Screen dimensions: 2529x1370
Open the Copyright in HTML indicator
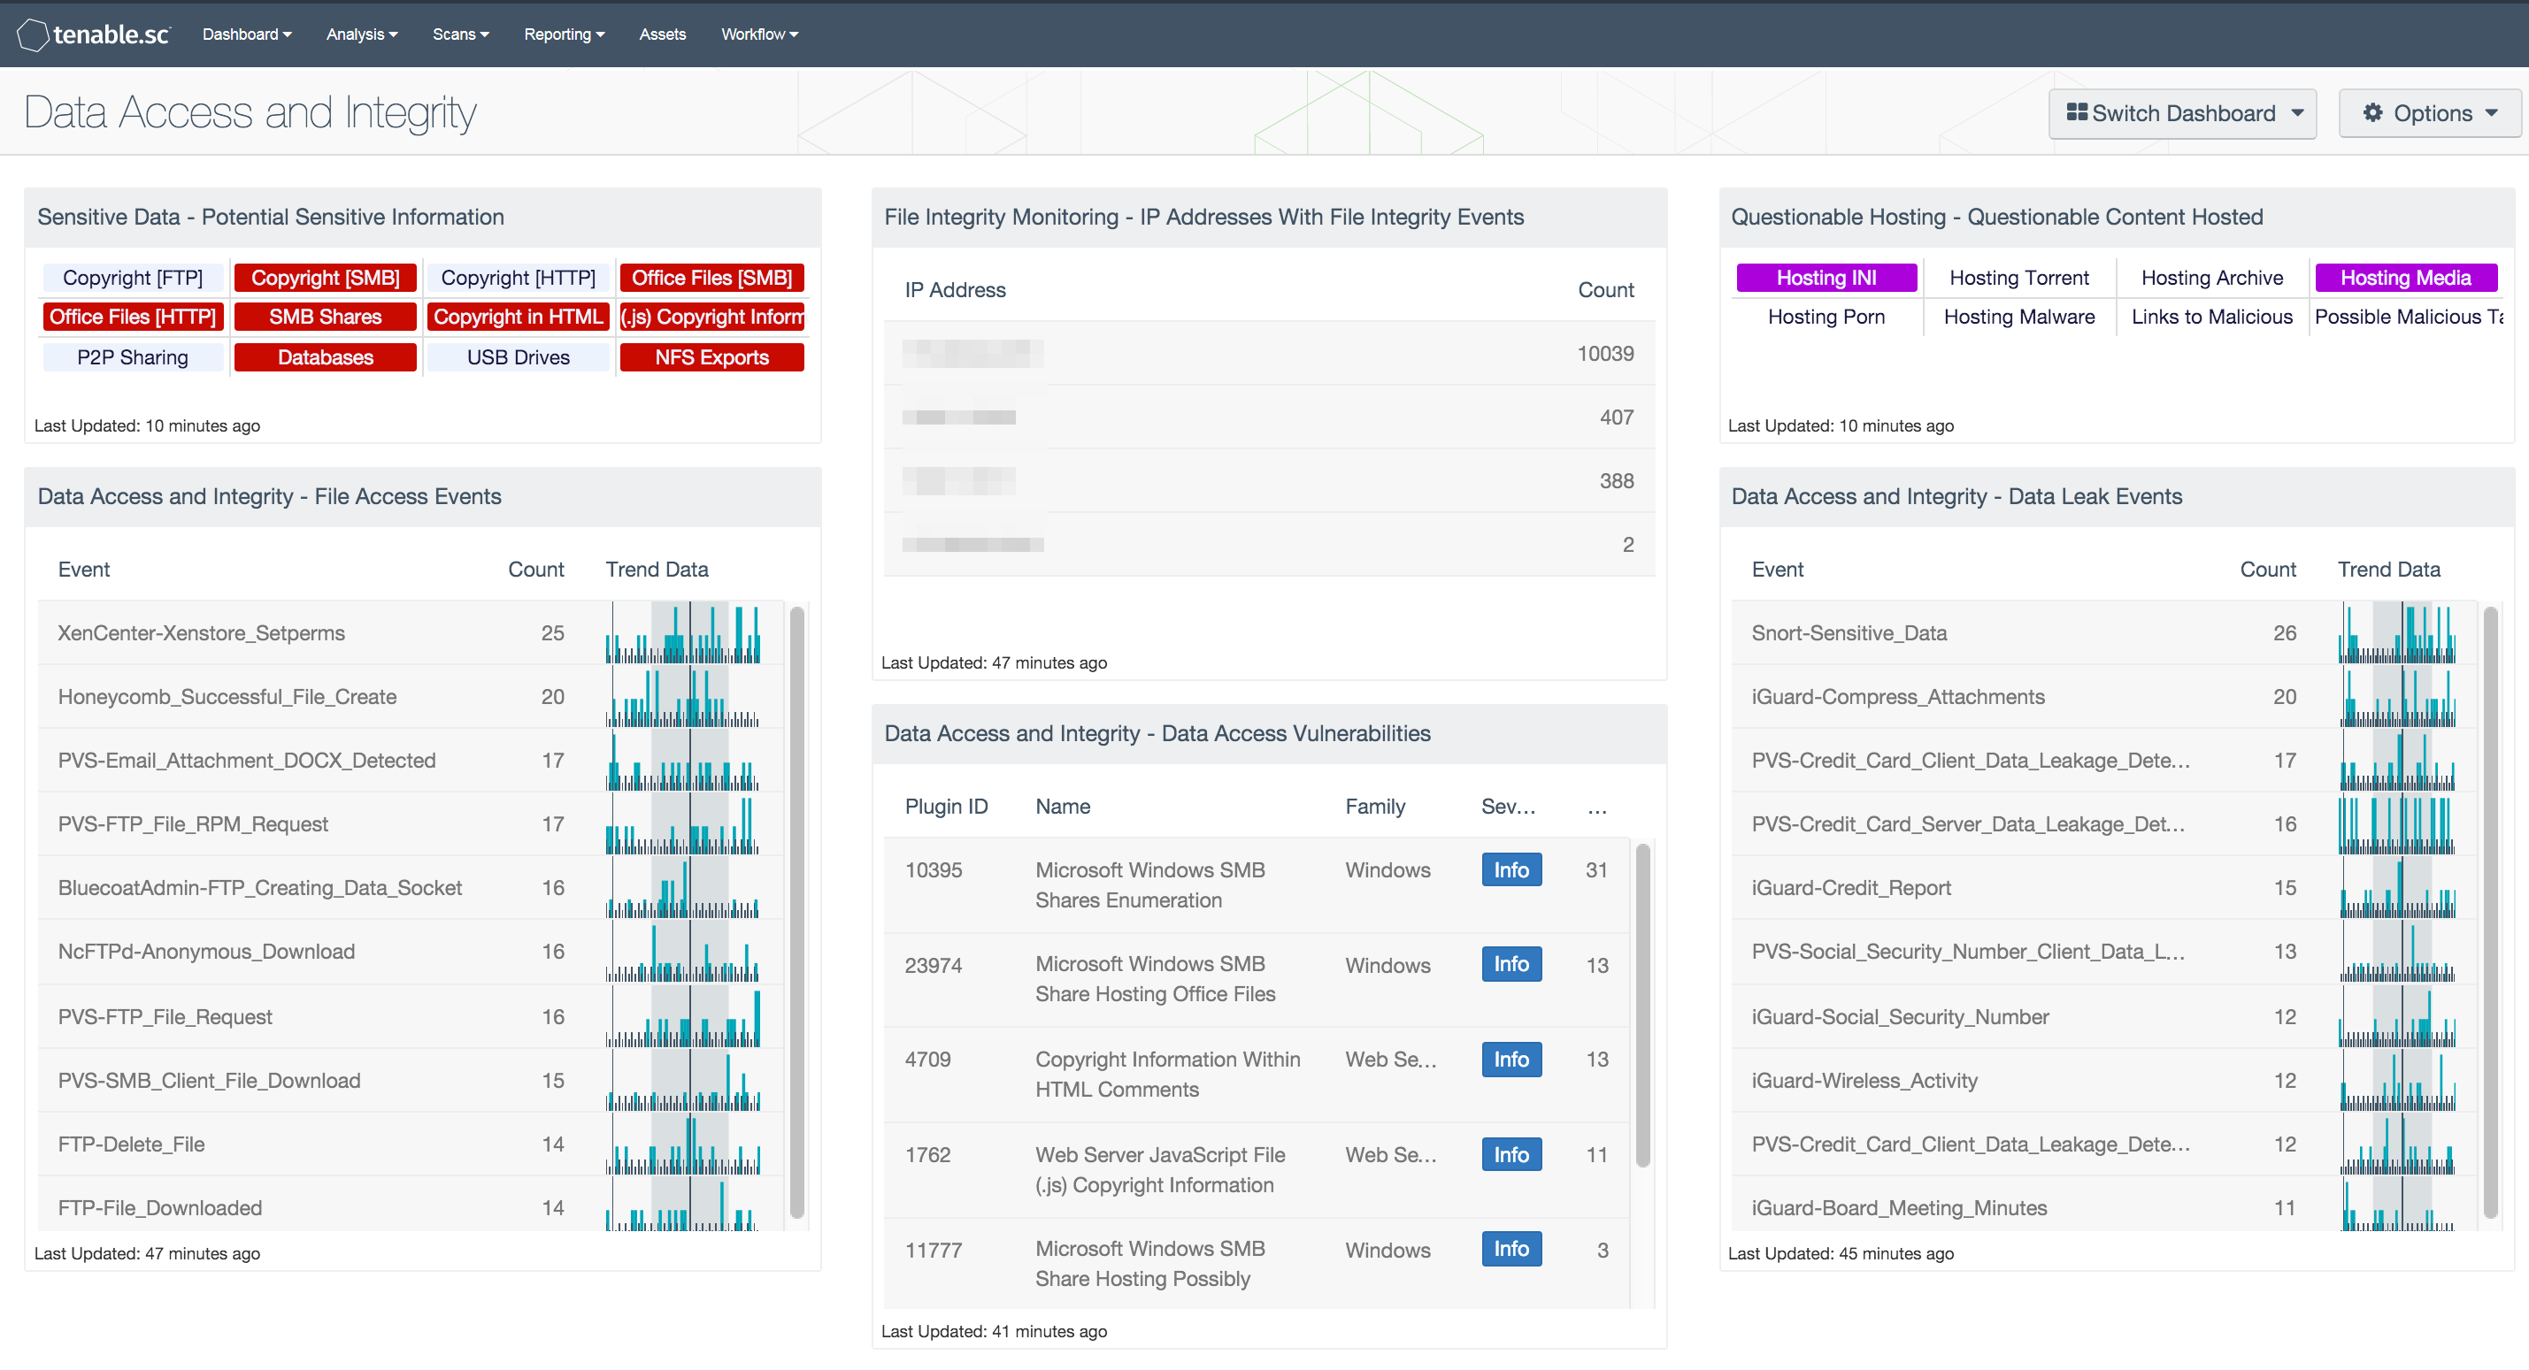point(519,317)
